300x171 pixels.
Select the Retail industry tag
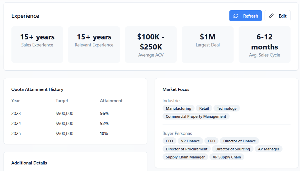coord(204,108)
